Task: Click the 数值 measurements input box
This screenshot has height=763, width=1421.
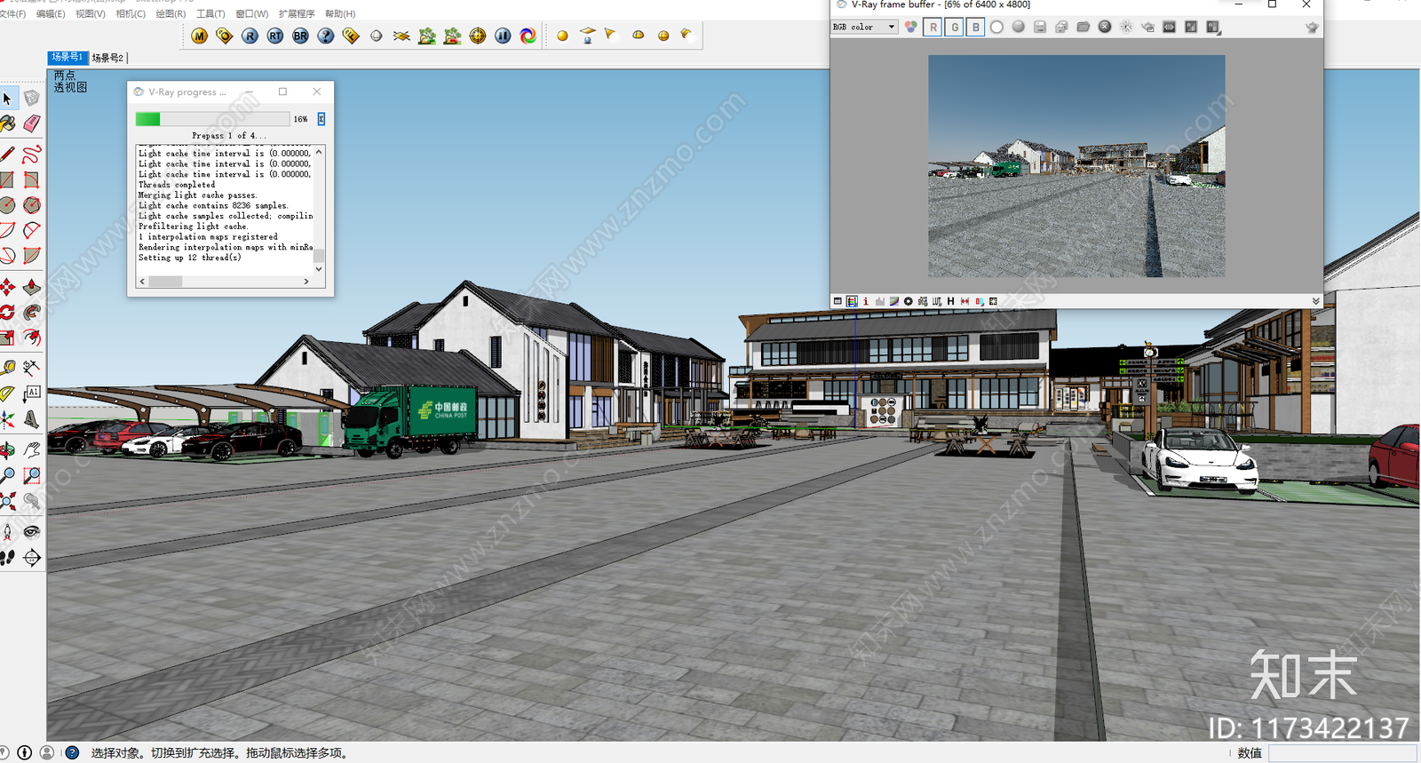Action: (1341, 753)
